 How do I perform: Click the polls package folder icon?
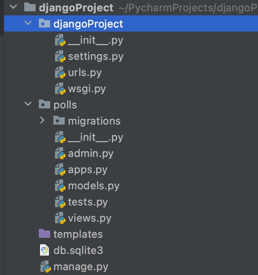click(x=44, y=104)
